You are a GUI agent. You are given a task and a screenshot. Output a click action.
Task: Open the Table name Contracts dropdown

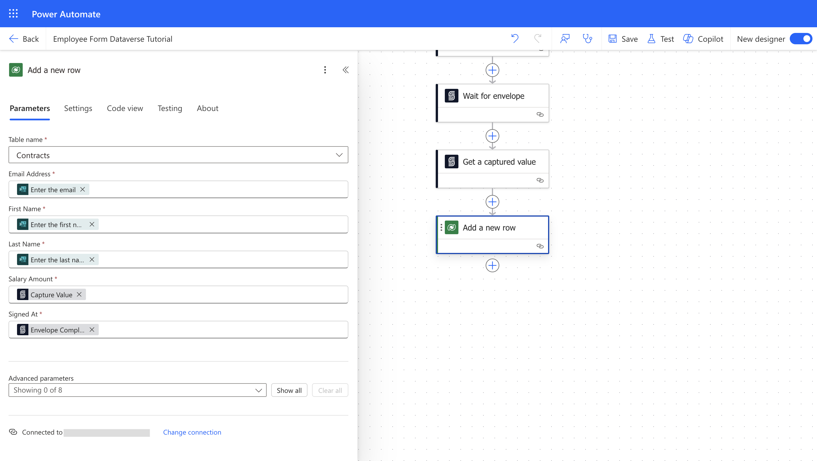point(178,155)
